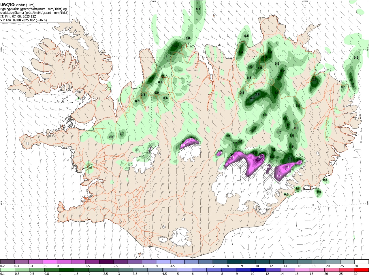This screenshot has height=276, width=369.
Task: Click the bright red legend swatch labeled 30
Action: [361, 270]
